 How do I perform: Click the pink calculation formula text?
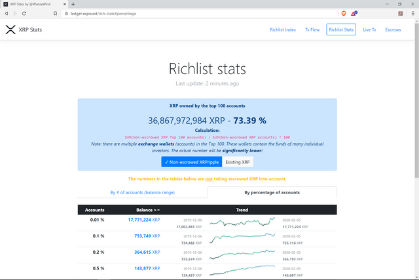click(208, 137)
